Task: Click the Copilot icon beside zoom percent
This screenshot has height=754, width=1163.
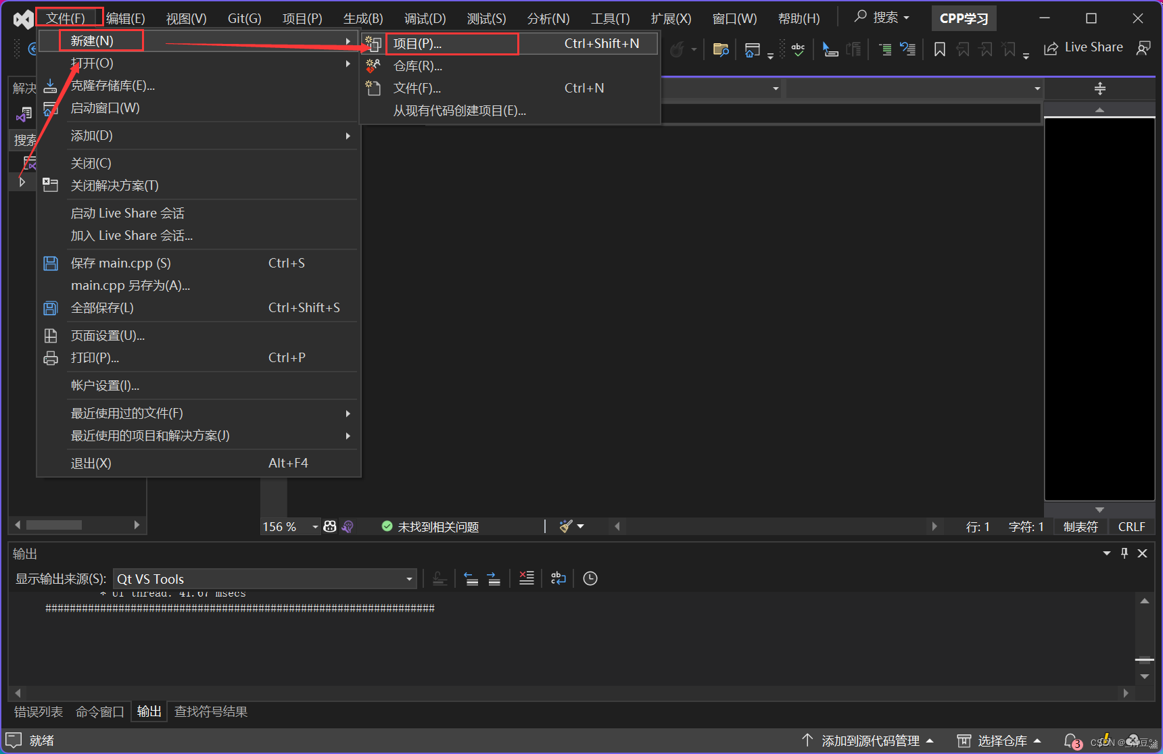Action: pyautogui.click(x=330, y=526)
